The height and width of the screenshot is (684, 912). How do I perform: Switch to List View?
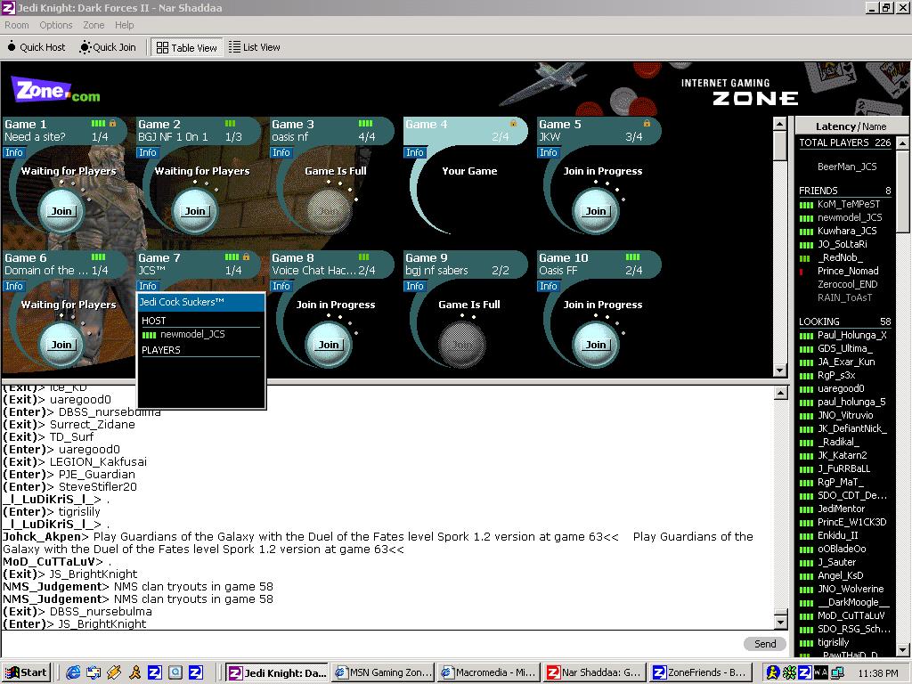click(x=254, y=47)
